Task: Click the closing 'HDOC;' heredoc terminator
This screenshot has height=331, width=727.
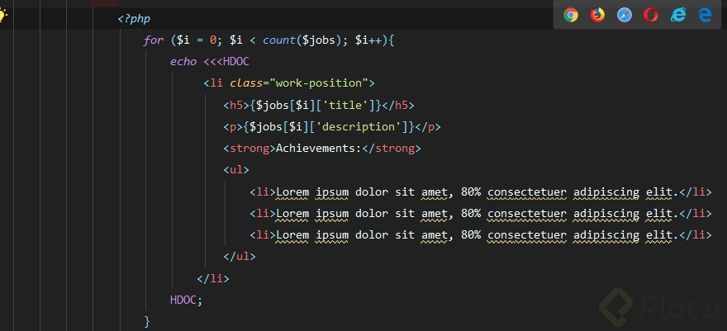Action: [187, 300]
